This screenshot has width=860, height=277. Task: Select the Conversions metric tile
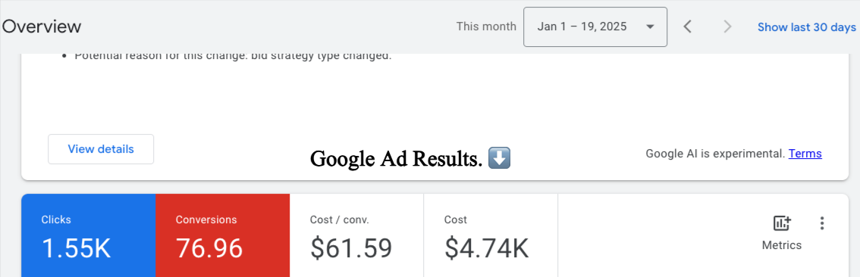click(223, 235)
